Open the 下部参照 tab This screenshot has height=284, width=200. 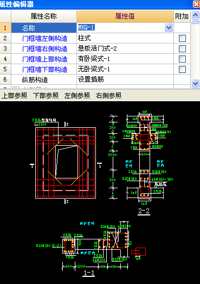click(46, 96)
